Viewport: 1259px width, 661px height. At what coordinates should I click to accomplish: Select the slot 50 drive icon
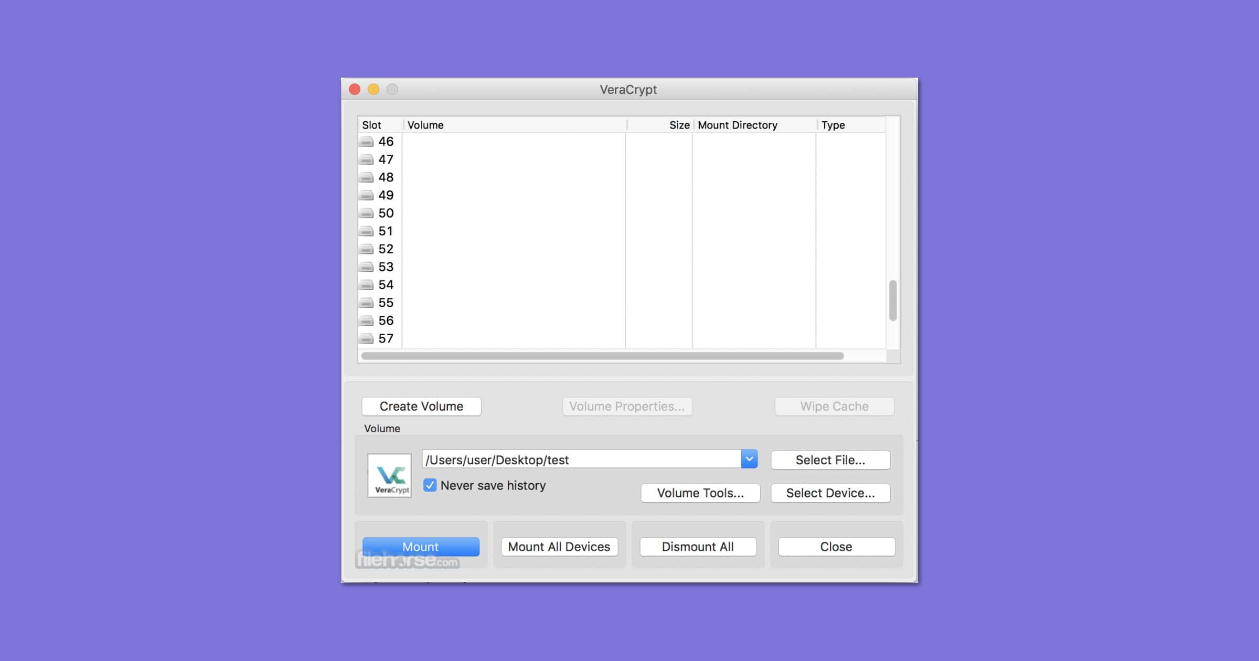(366, 213)
